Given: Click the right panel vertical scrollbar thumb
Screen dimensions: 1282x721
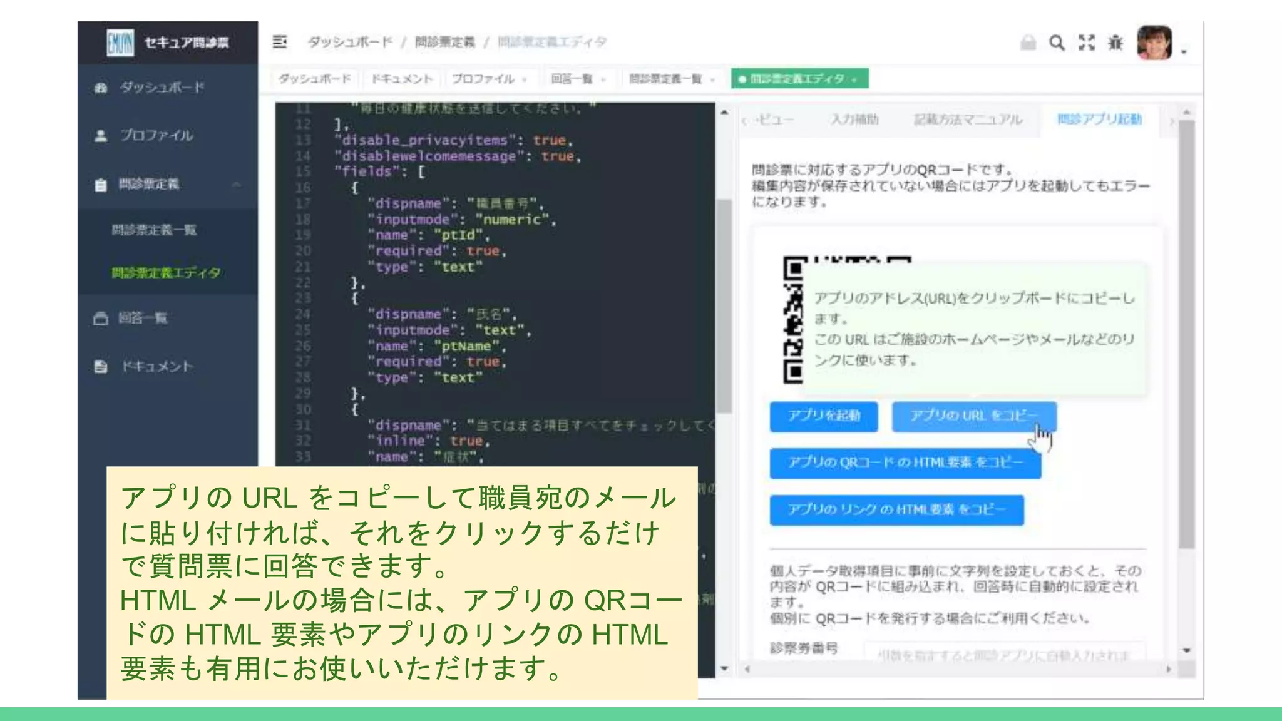Looking at the screenshot, I should (x=1187, y=335).
